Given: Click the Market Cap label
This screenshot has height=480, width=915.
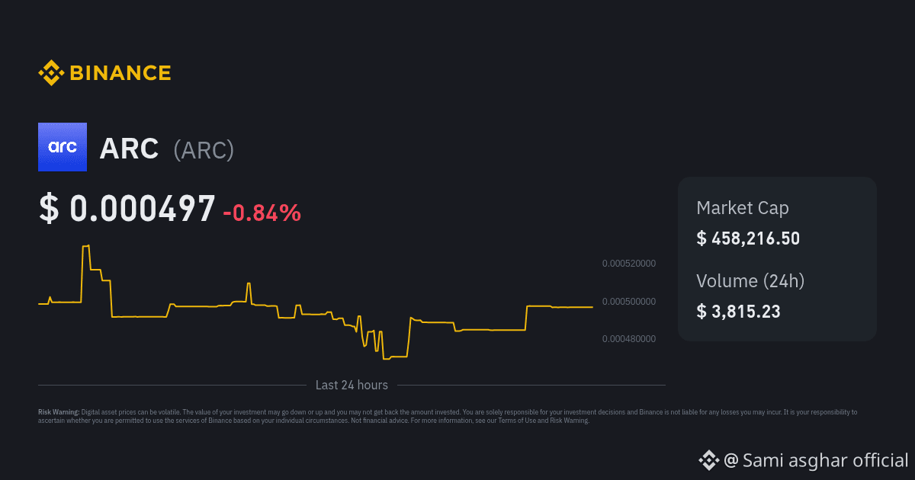Looking at the screenshot, I should click(743, 208).
